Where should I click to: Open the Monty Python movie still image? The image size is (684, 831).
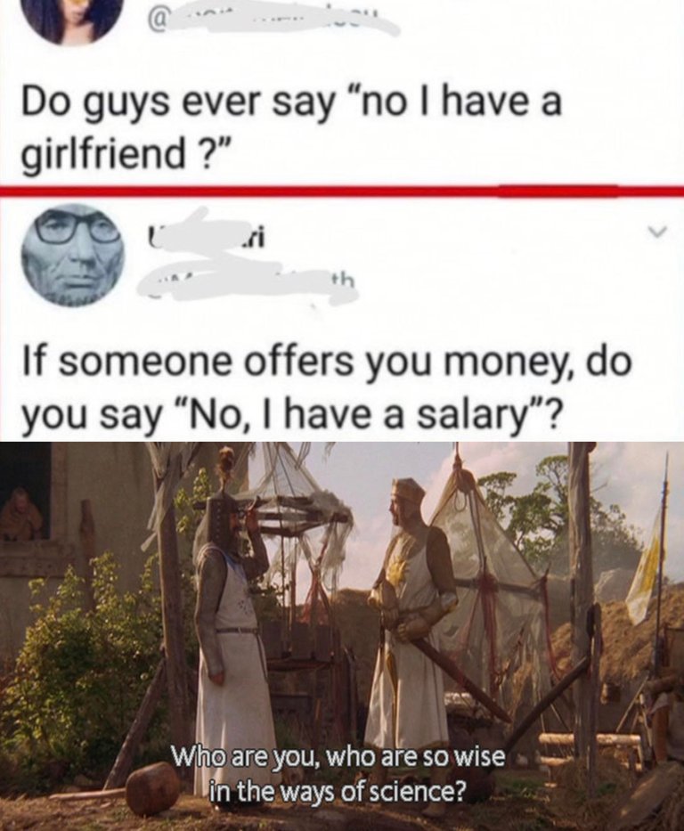coord(342,636)
